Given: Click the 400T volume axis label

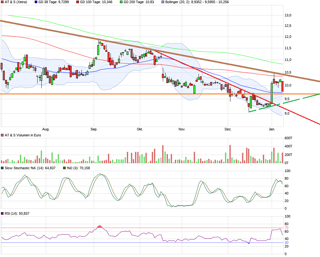Looking at the screenshot, I should tap(288, 146).
